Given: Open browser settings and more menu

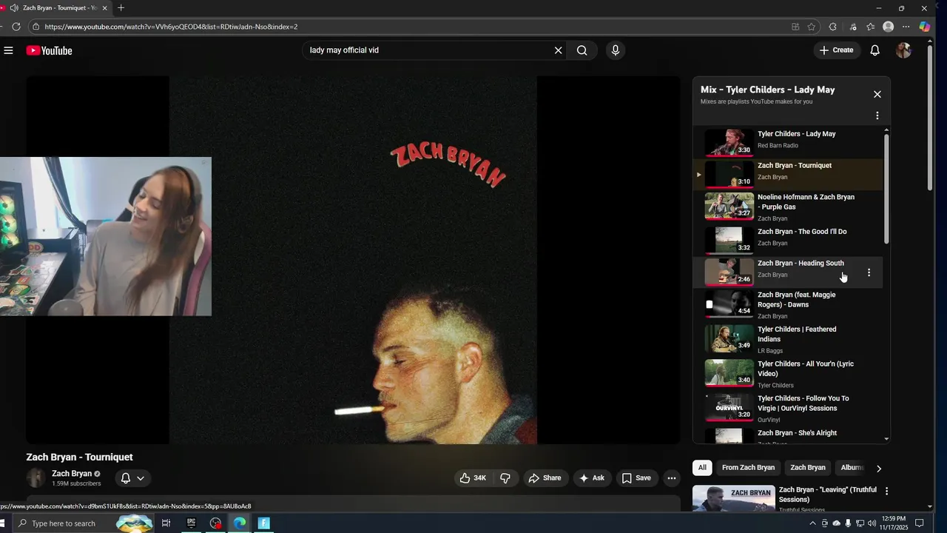Looking at the screenshot, I should click(x=906, y=27).
